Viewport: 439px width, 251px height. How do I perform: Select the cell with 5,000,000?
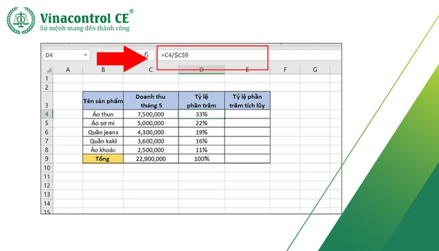coord(151,123)
